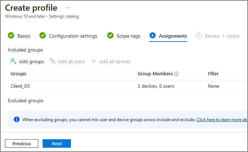The height and width of the screenshot is (152, 248).
Task: Open the Click here to learn more link
Action: click(222, 120)
